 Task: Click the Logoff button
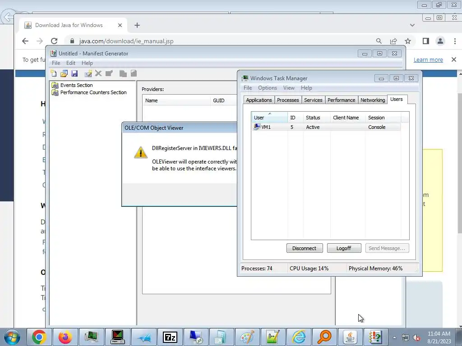click(x=344, y=248)
